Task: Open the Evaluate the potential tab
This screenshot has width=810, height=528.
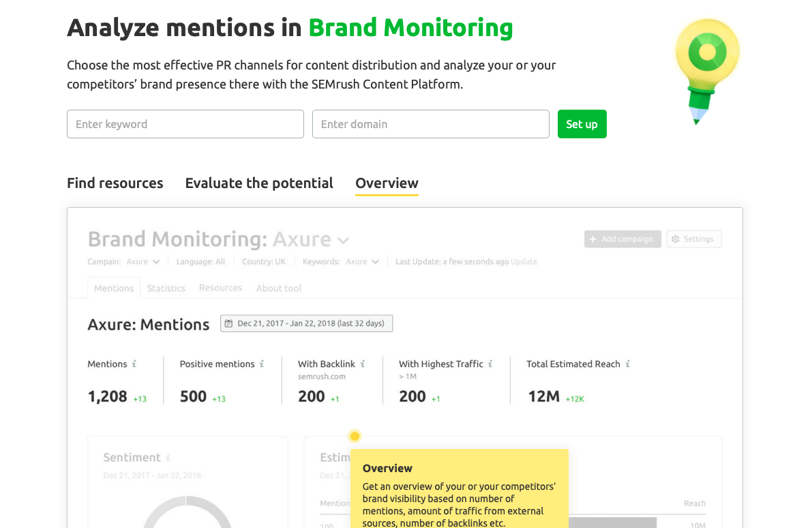Action: pos(259,183)
